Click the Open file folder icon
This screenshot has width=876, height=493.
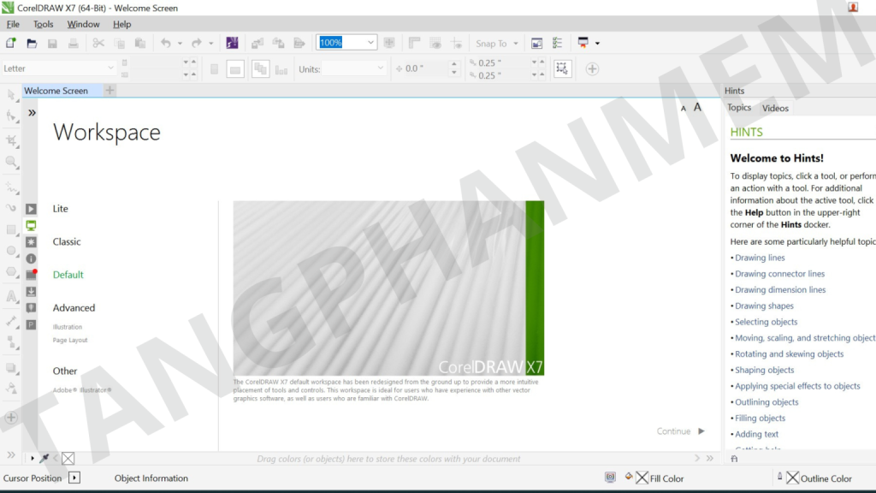(x=32, y=43)
